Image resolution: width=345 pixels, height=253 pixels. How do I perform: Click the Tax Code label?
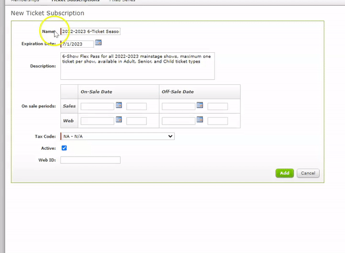tap(45, 137)
